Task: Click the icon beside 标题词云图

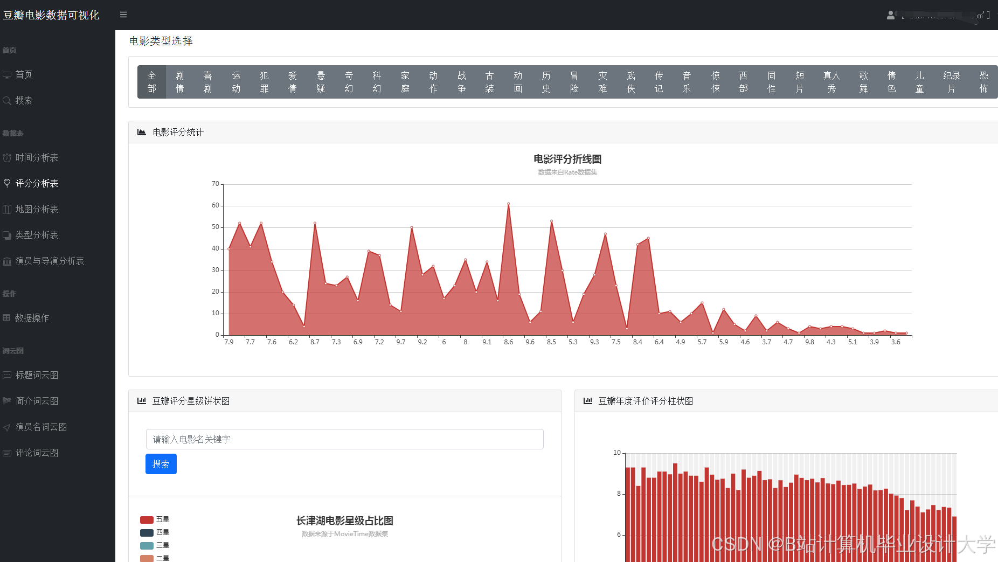Action: tap(7, 375)
